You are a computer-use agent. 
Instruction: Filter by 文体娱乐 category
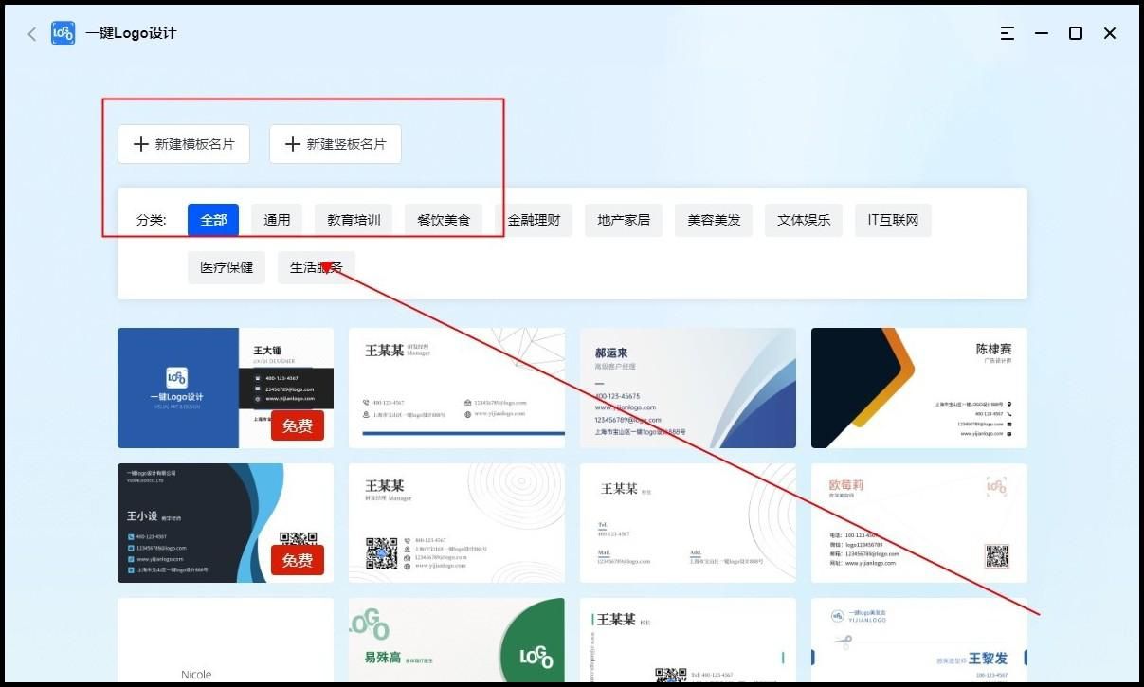(x=804, y=220)
